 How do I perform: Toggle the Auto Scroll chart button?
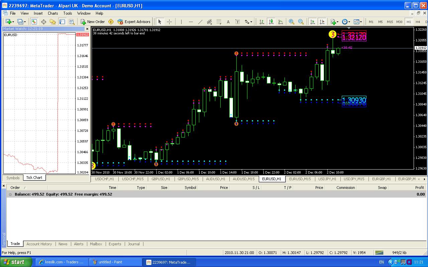click(313, 22)
